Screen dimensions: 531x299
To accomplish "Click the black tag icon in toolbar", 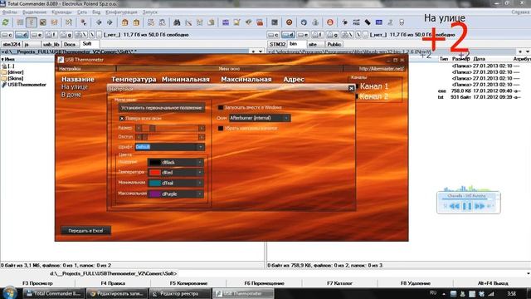I will 368,22.
